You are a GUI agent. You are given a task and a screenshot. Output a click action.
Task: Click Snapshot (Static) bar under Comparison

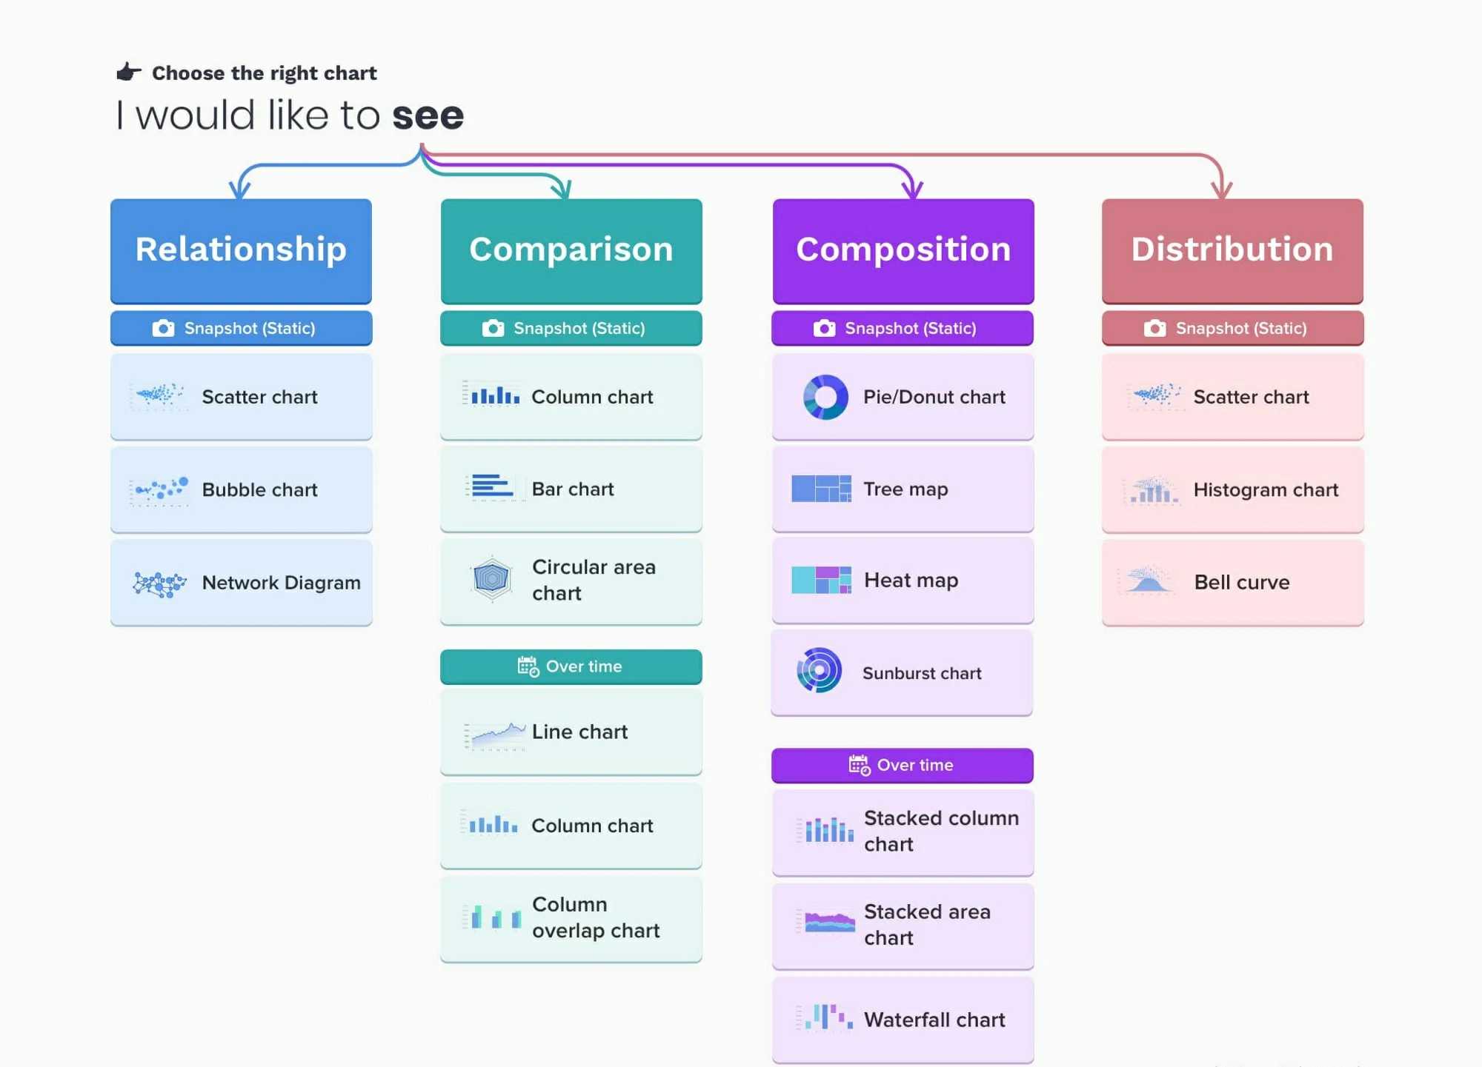tap(571, 328)
